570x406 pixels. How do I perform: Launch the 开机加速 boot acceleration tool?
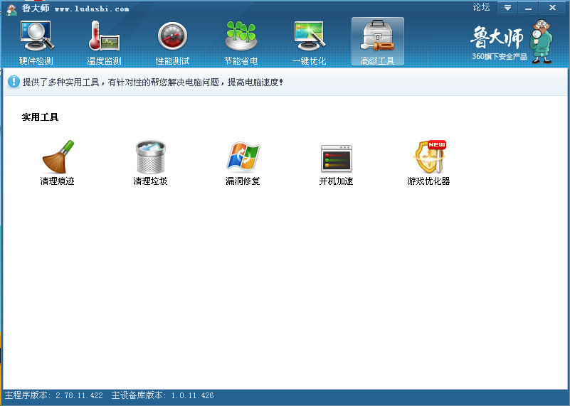click(337, 164)
